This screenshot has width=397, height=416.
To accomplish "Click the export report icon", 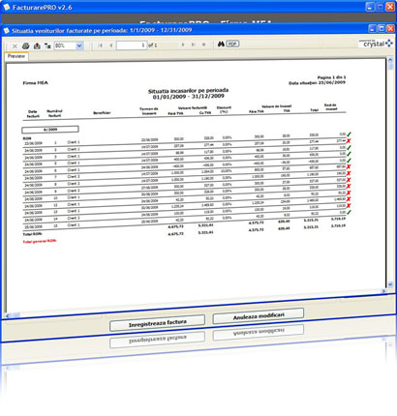I will [37, 45].
